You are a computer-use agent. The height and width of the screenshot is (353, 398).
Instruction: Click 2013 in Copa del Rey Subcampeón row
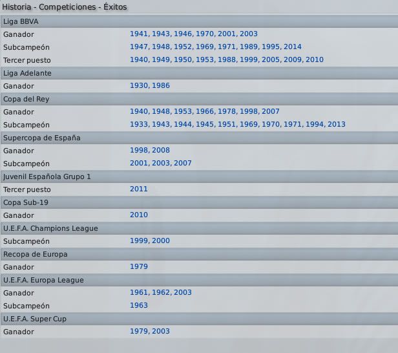point(337,124)
